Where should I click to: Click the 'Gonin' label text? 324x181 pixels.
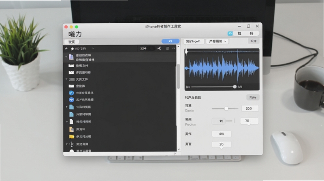[x=190, y=111]
